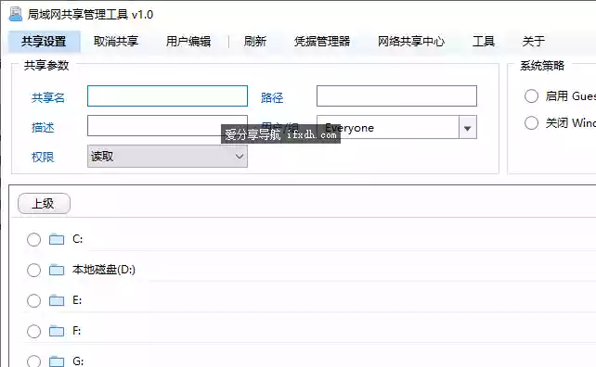Image resolution: width=596 pixels, height=367 pixels.
Task: Open 网络共享中心 from the toolbar
Action: click(411, 41)
